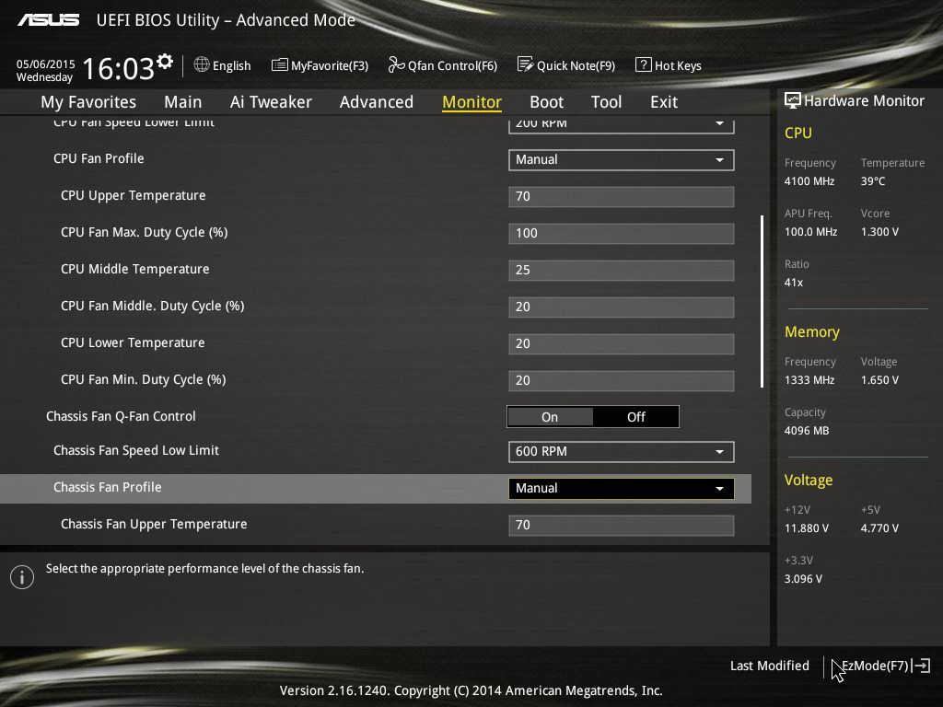Image resolution: width=943 pixels, height=707 pixels.
Task: Click the Last Modified button
Action: (769, 666)
